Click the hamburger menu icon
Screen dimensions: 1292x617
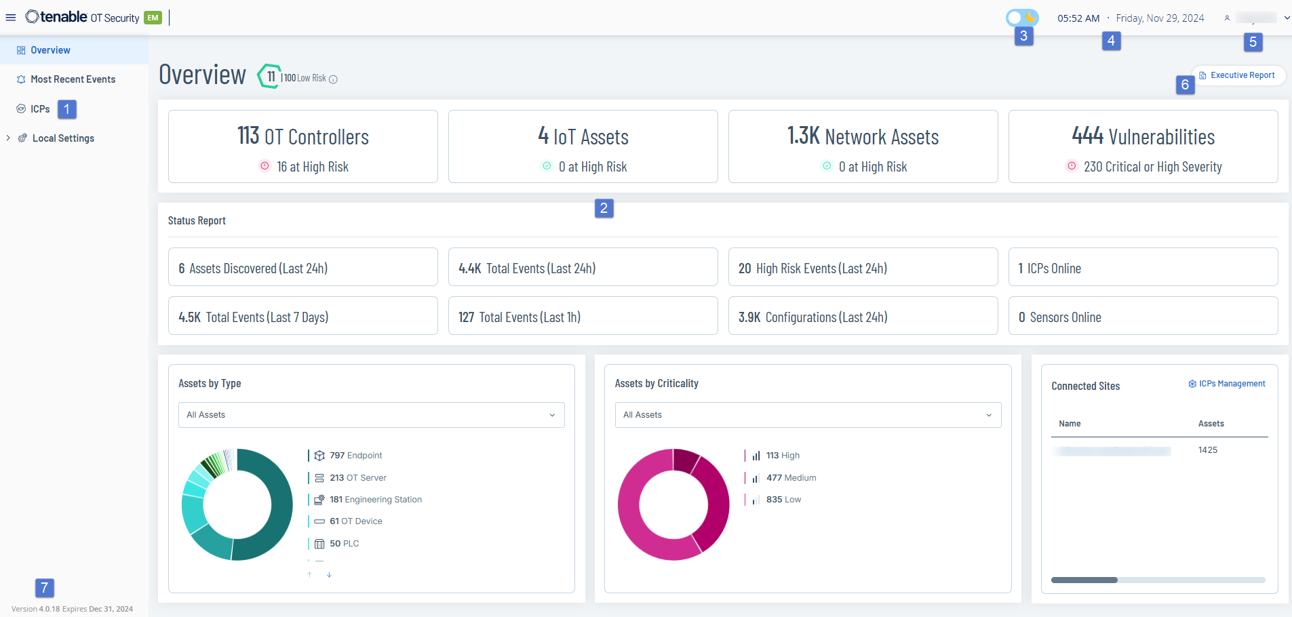point(11,18)
